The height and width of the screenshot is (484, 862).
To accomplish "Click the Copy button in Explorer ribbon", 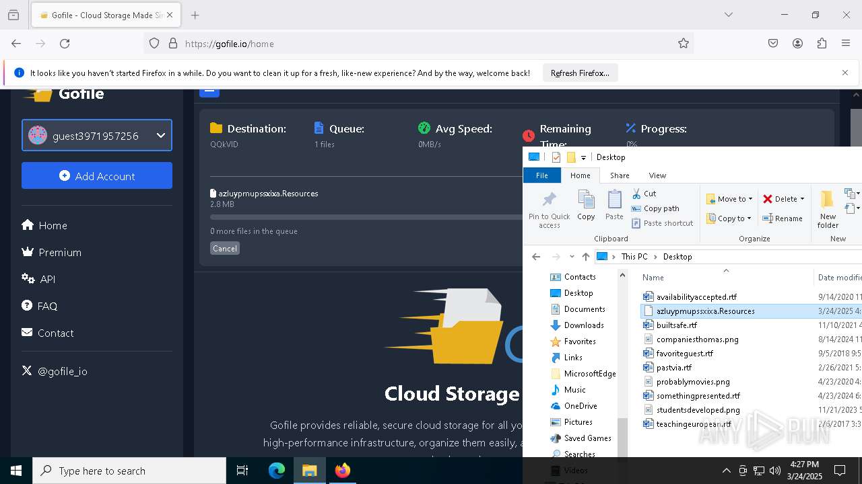I will pos(586,205).
